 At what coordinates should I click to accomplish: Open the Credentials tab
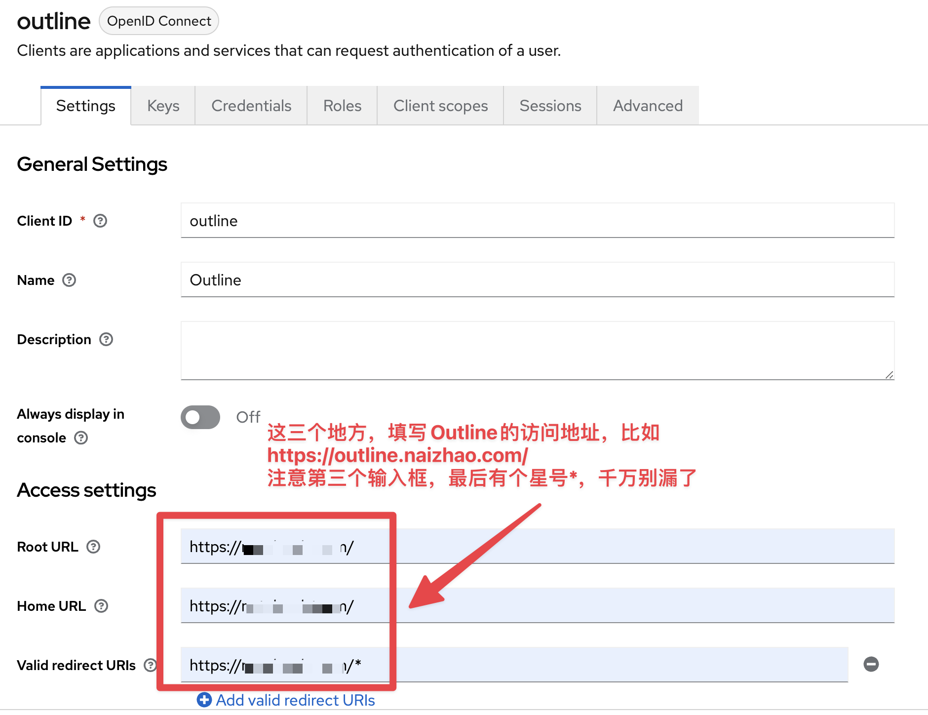[251, 106]
